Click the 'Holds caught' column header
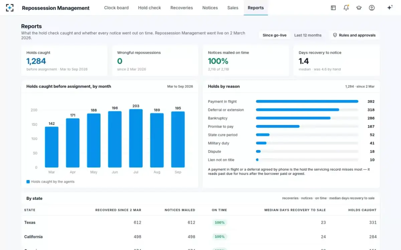 pos(362,210)
